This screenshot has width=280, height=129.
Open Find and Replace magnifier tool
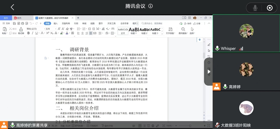tap(183, 31)
